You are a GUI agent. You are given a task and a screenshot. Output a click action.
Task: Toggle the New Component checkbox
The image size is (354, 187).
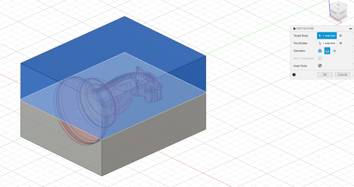pyautogui.click(x=320, y=58)
